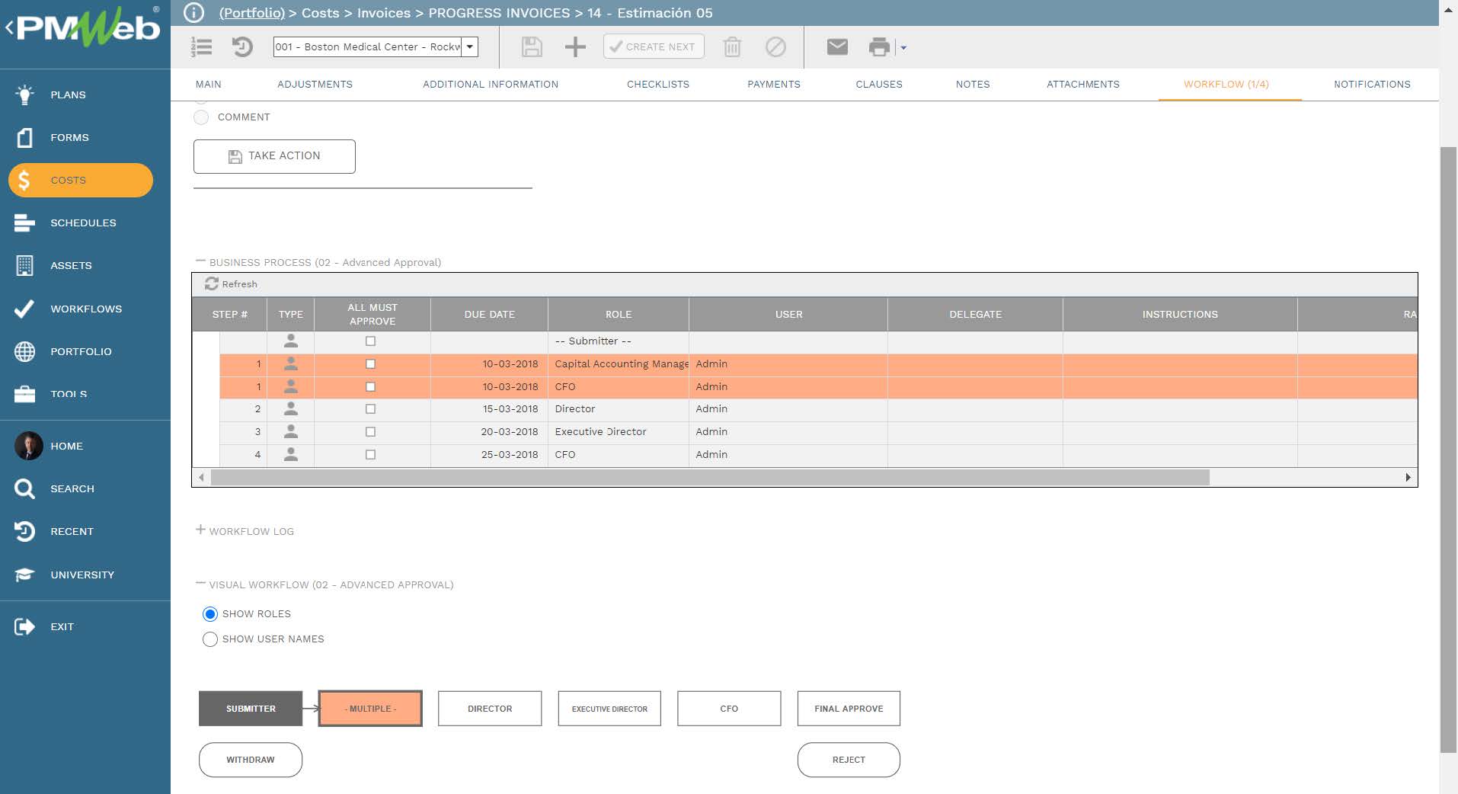Click the list view toolbar icon
This screenshot has height=794, width=1458.
[x=202, y=47]
